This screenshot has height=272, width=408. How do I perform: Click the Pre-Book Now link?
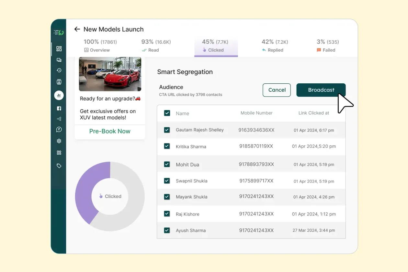coord(110,131)
